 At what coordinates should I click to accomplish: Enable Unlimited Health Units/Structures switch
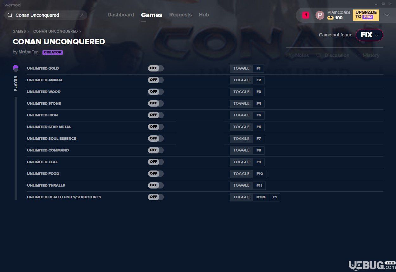(156, 197)
